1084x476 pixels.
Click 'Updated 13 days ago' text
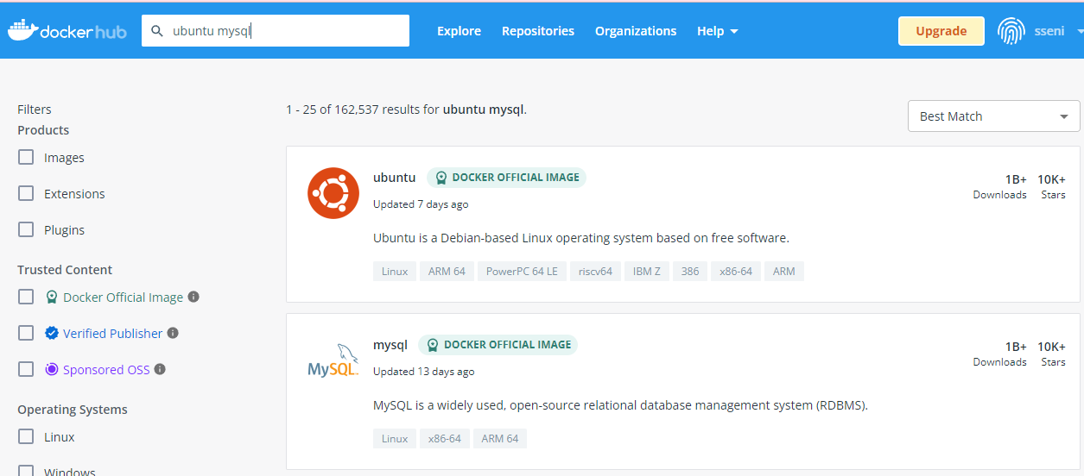click(424, 372)
